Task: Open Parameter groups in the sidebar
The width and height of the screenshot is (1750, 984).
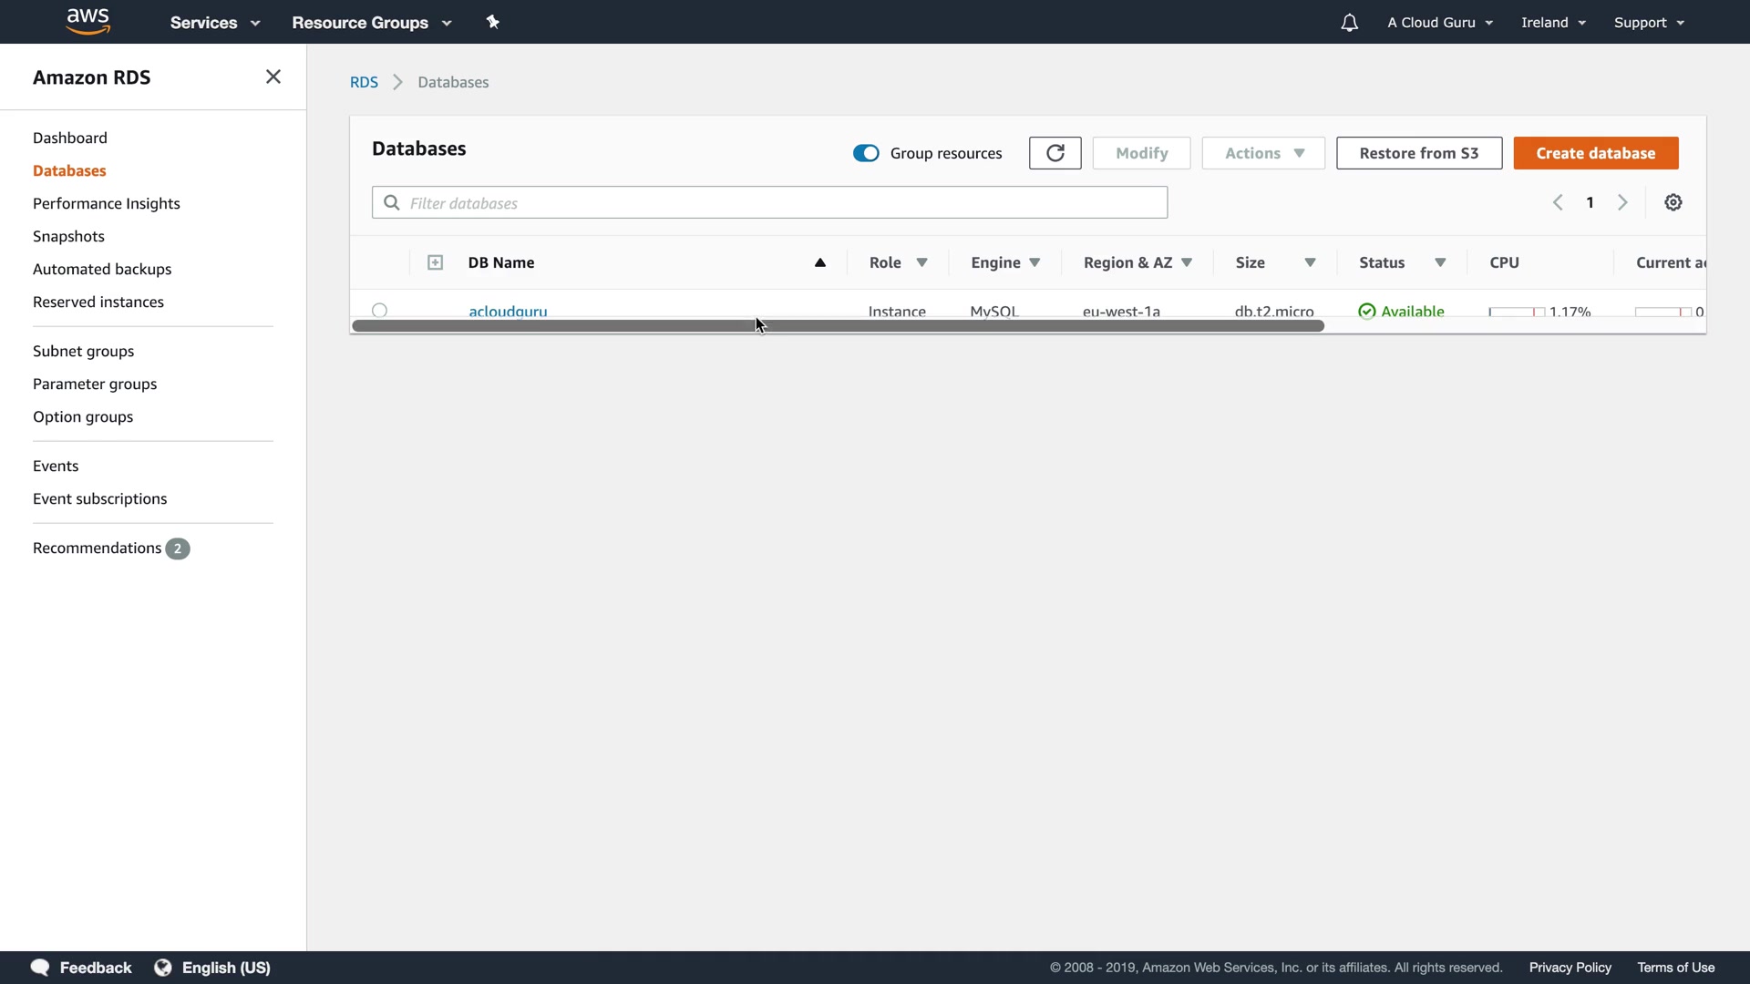Action: pos(95,384)
